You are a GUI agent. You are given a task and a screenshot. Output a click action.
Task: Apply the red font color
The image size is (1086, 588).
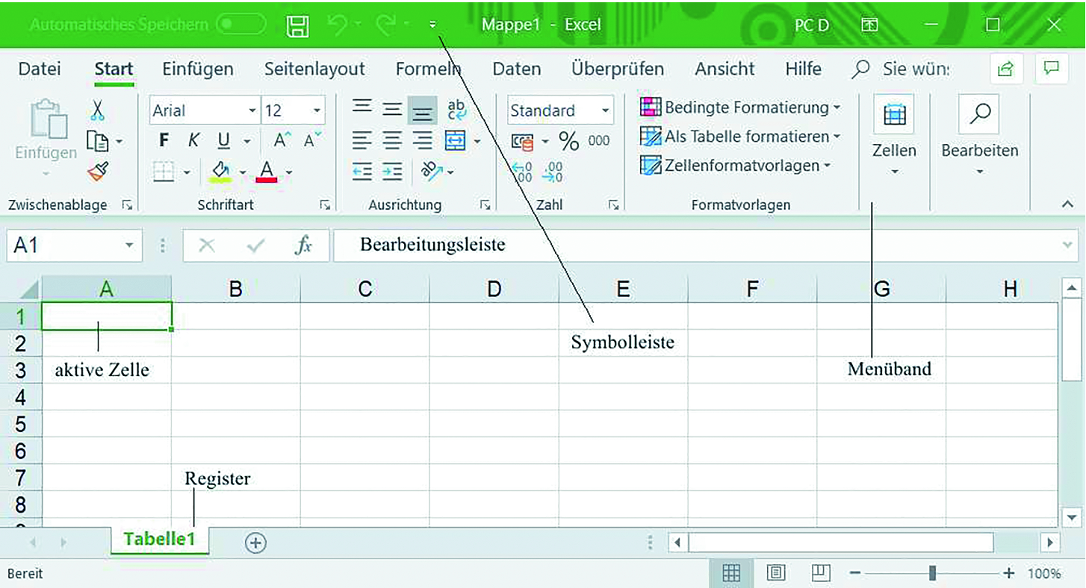click(x=267, y=172)
